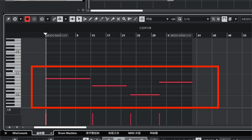The image size is (252, 140).
Task: Click the first velocity bar in controller lane
Action: 46,119
